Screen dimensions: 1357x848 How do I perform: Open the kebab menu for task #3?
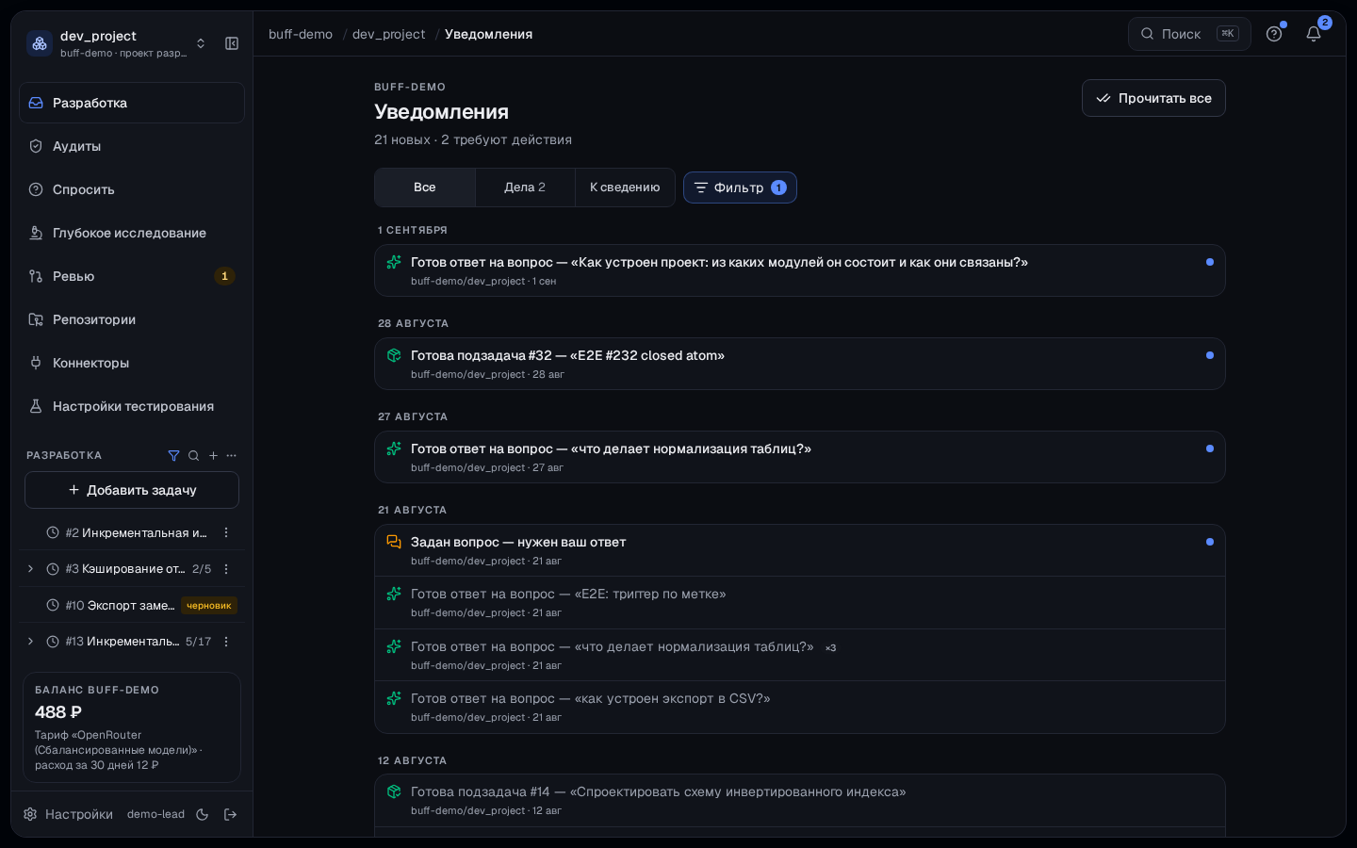click(x=226, y=569)
